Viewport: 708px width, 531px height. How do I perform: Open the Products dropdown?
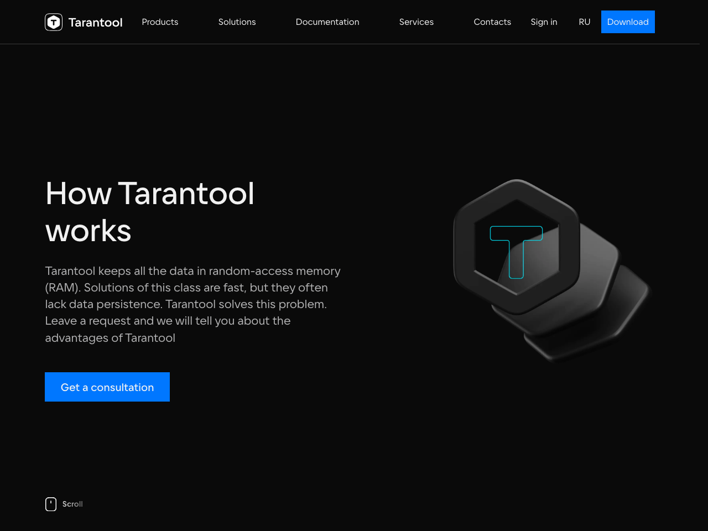click(x=160, y=22)
